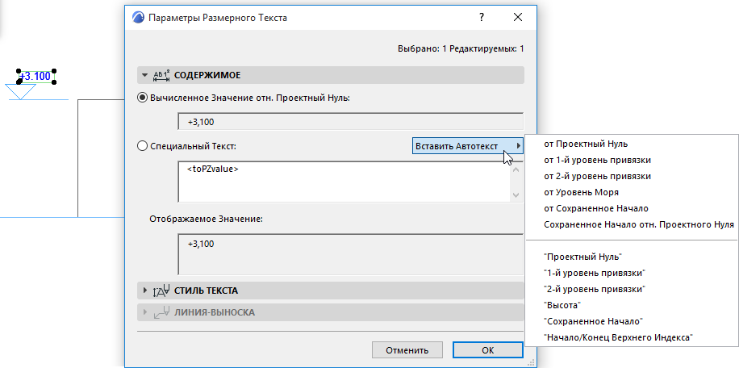Open the Вставить Автотекст dropdown
This screenshot has height=368, width=739.
tap(468, 146)
